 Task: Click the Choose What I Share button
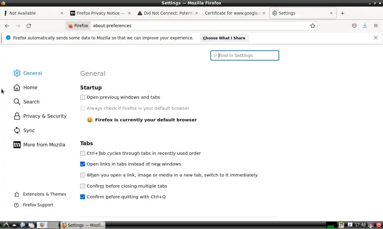224,38
